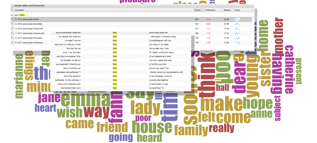Click the word 'came' in the cloud
The width and height of the screenshot is (317, 143).
pyautogui.click(x=80, y=124)
